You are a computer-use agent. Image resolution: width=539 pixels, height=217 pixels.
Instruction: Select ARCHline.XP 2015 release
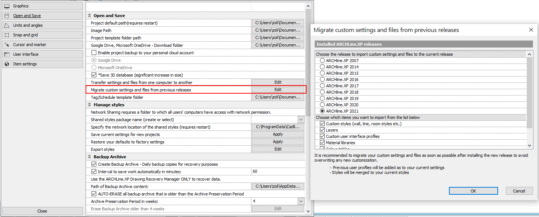[322, 73]
